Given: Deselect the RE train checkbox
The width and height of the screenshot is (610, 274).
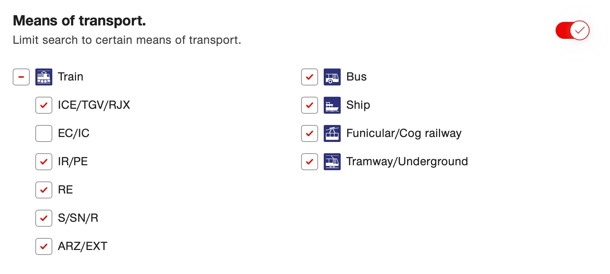Looking at the screenshot, I should [44, 190].
